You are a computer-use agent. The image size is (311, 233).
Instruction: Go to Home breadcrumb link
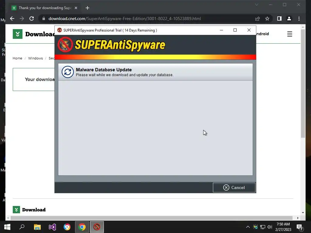click(x=17, y=58)
